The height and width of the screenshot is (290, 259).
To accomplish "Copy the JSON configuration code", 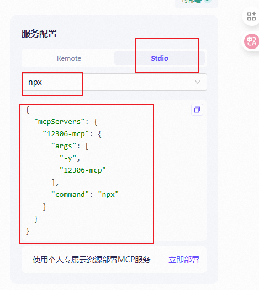I will pyautogui.click(x=197, y=110).
